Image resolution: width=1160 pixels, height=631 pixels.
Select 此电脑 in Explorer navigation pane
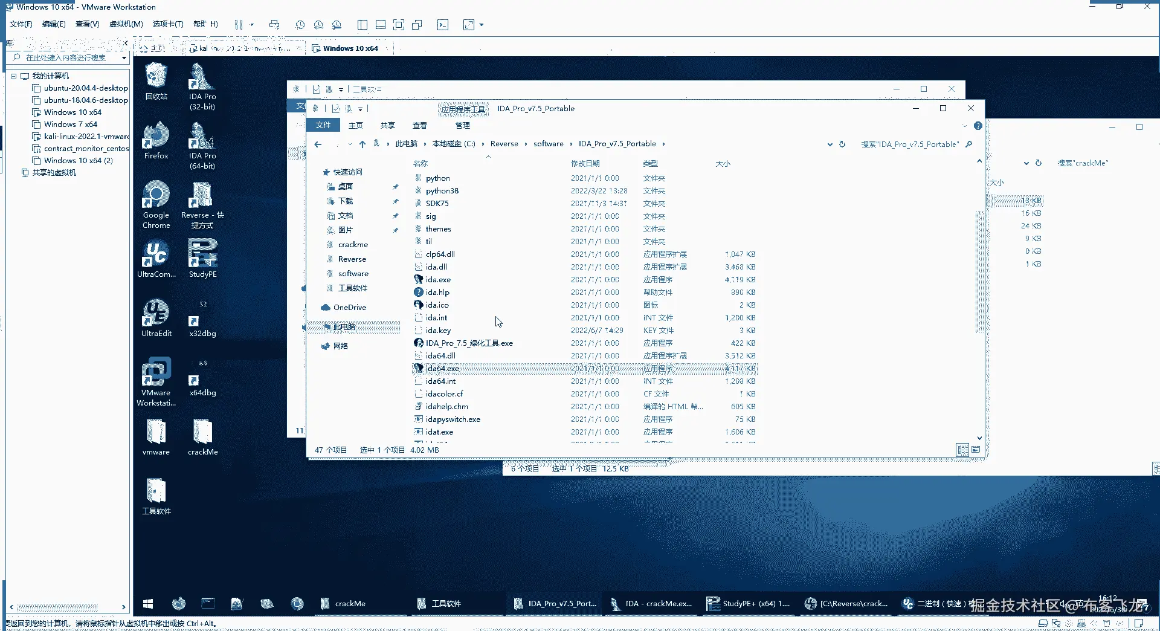coord(344,327)
